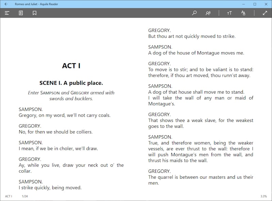Click the line 'That shows thee a weak slave'

[201, 120]
